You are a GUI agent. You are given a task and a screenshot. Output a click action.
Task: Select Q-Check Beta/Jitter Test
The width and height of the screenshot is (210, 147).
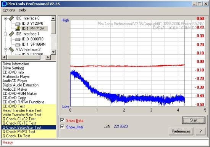pyautogui.click(x=29, y=127)
